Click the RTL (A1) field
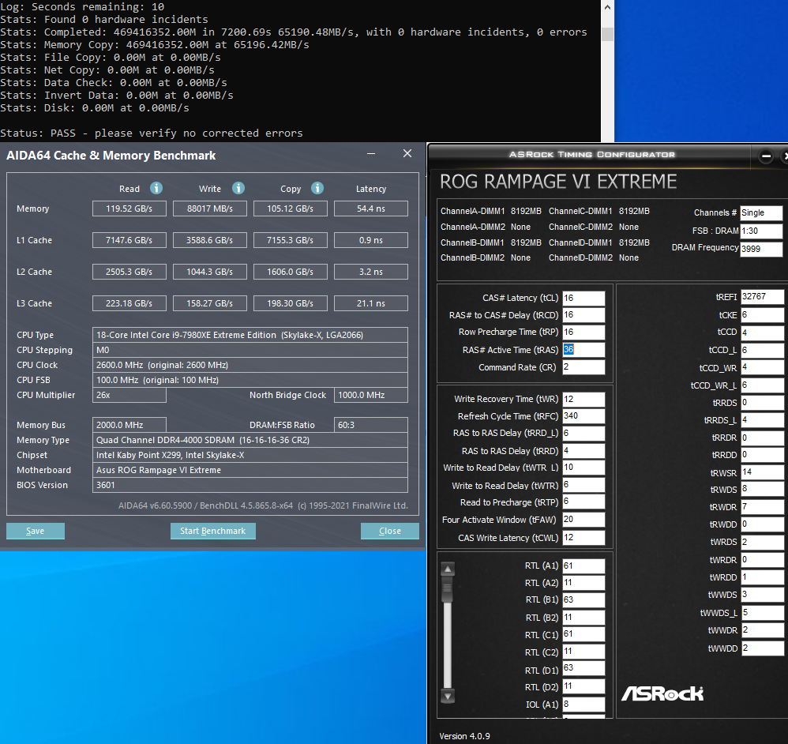 point(583,566)
